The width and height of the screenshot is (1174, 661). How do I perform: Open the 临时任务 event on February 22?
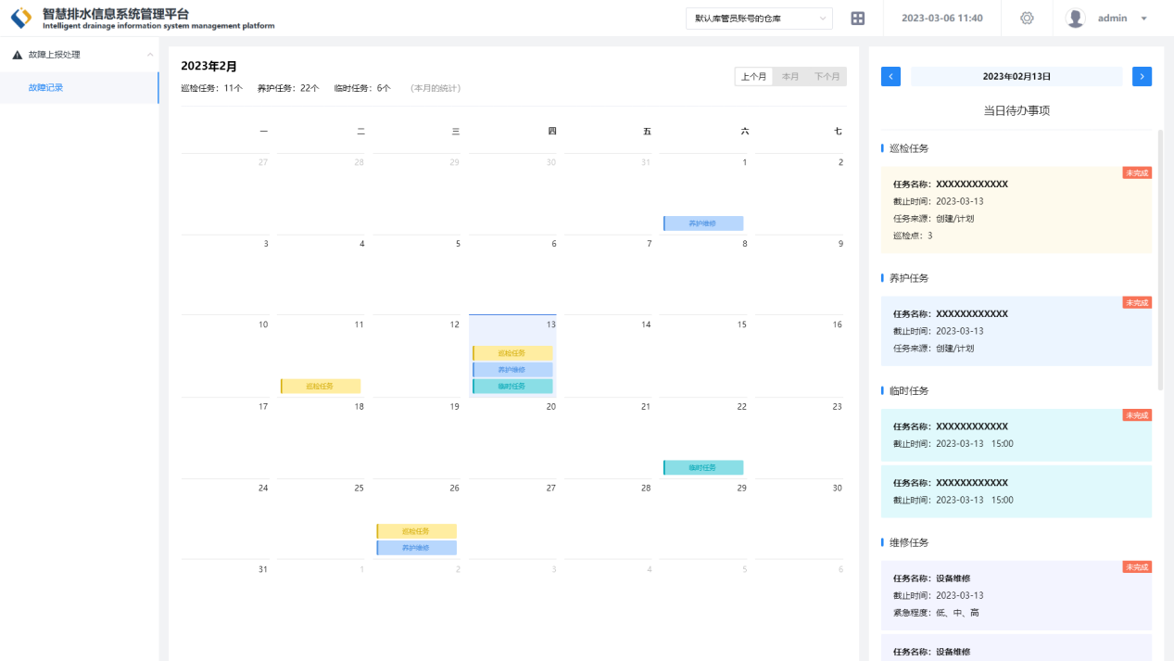coord(703,468)
